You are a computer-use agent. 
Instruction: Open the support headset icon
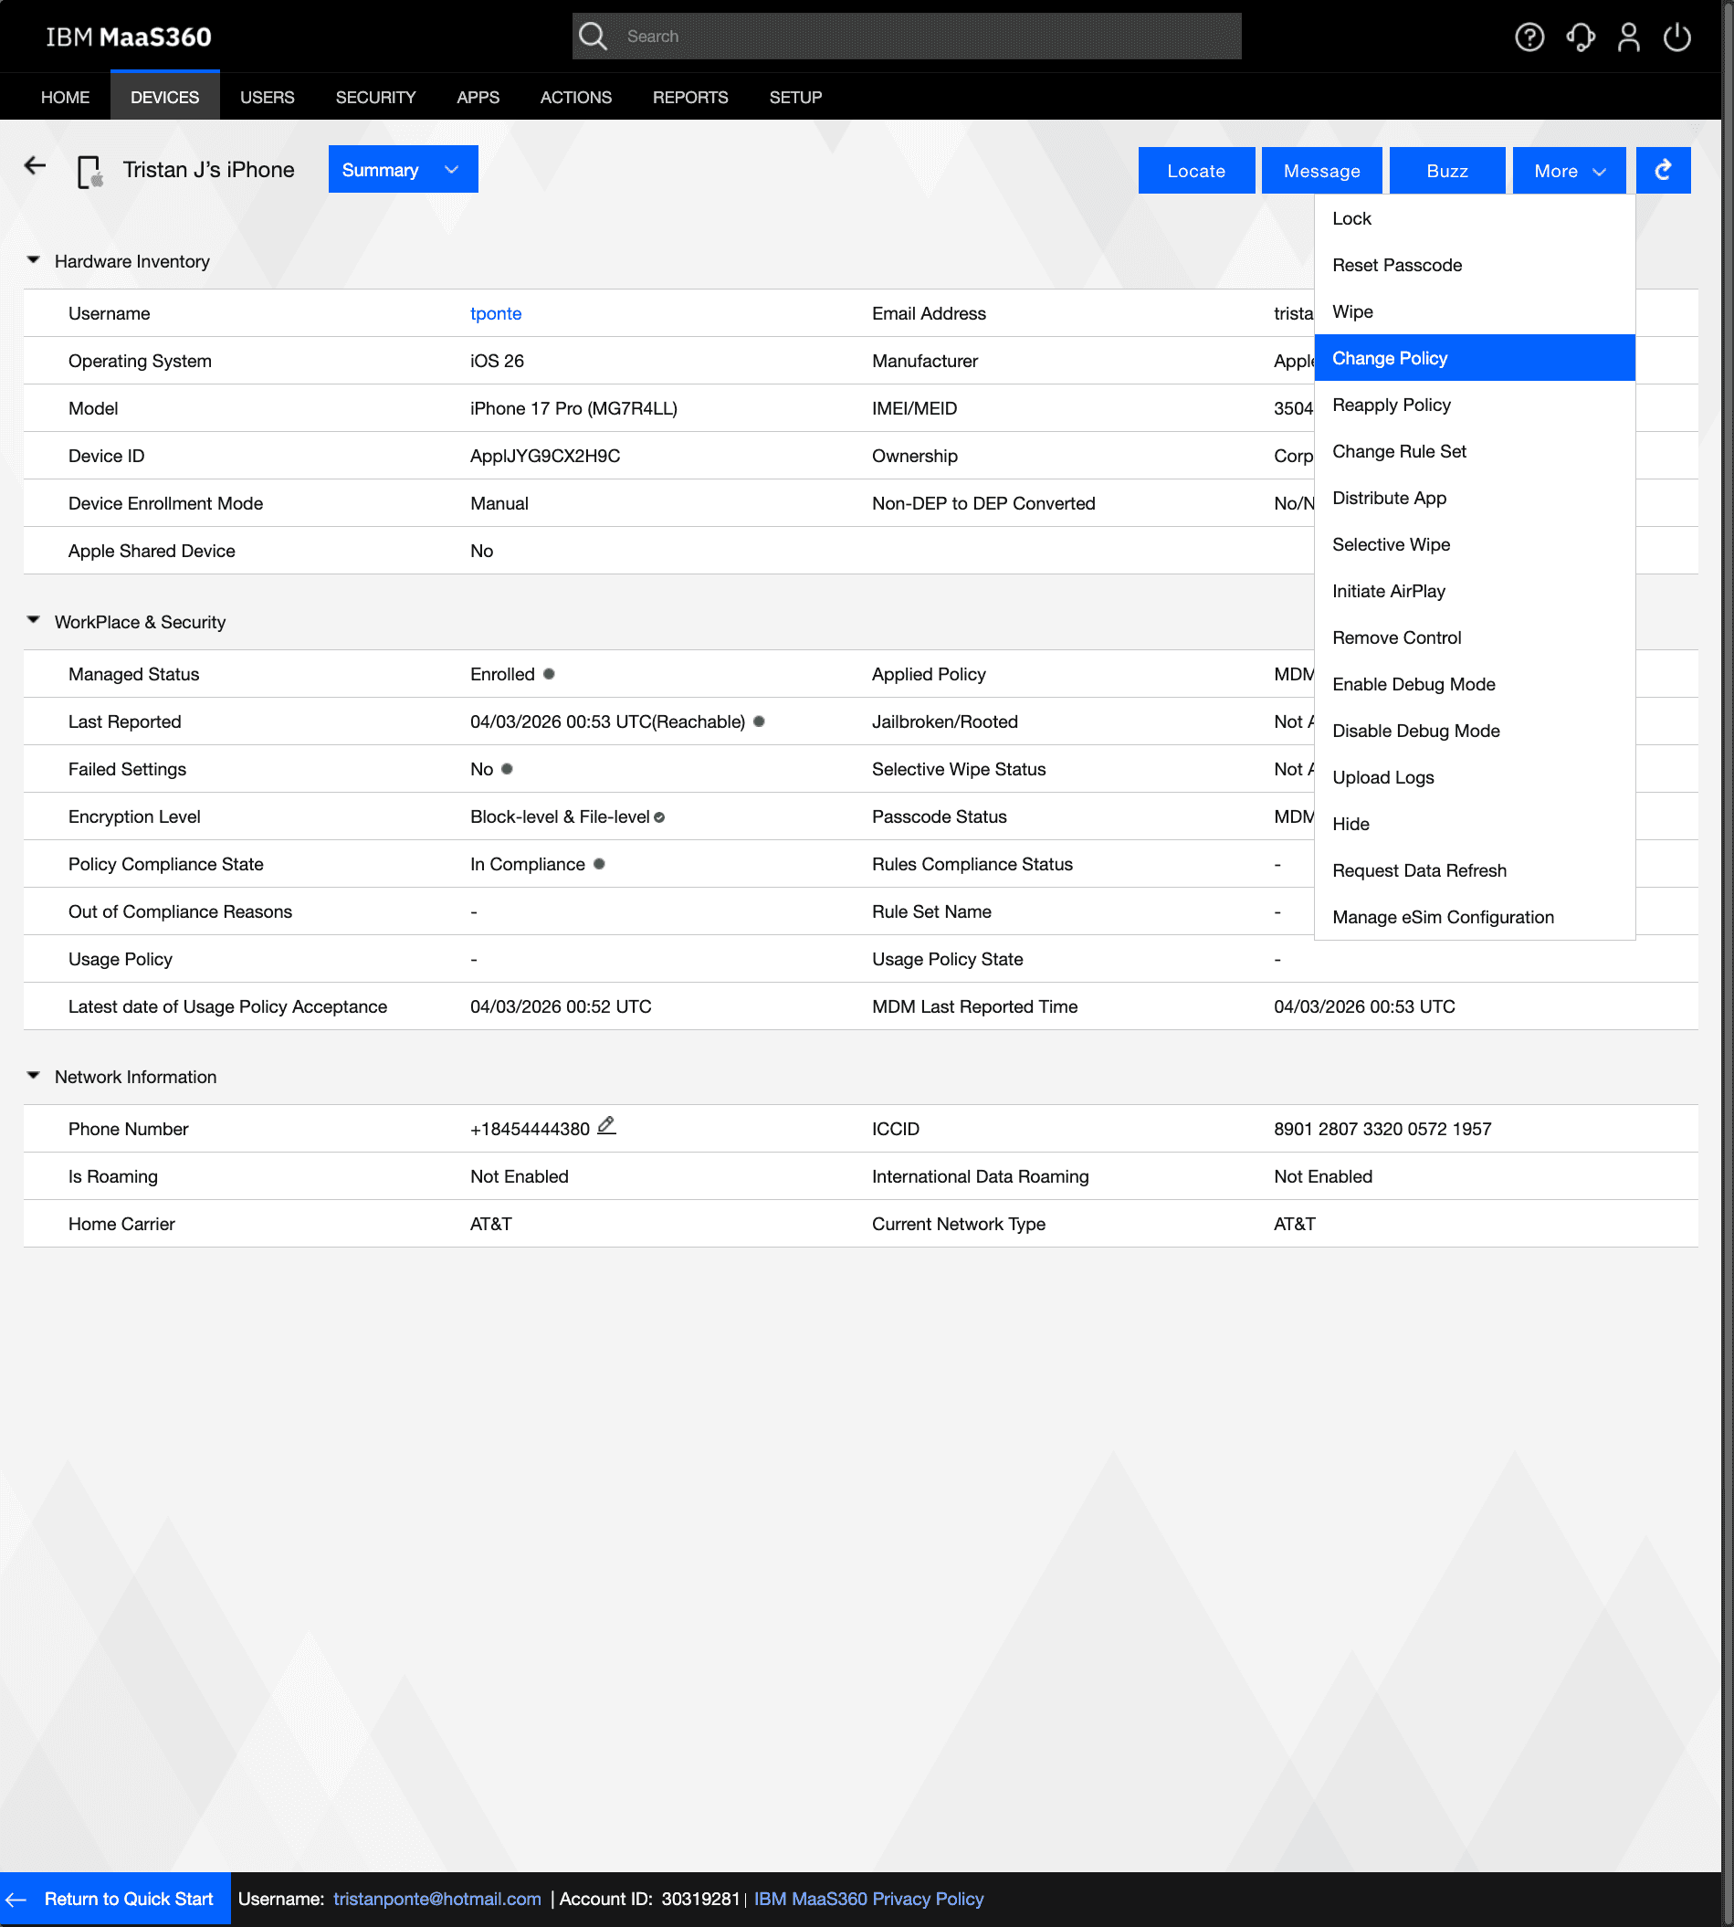click(x=1580, y=37)
